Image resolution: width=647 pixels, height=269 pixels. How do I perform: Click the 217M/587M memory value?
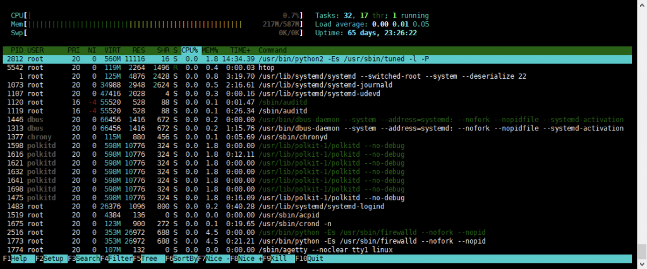tap(281, 25)
